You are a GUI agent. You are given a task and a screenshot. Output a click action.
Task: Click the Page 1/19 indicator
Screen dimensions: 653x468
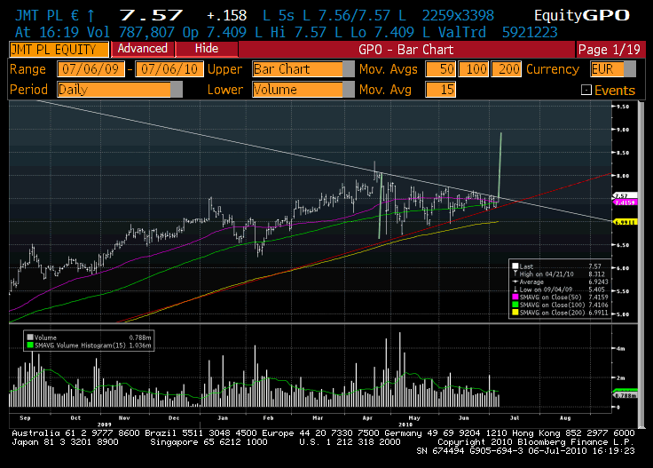pyautogui.click(x=610, y=50)
